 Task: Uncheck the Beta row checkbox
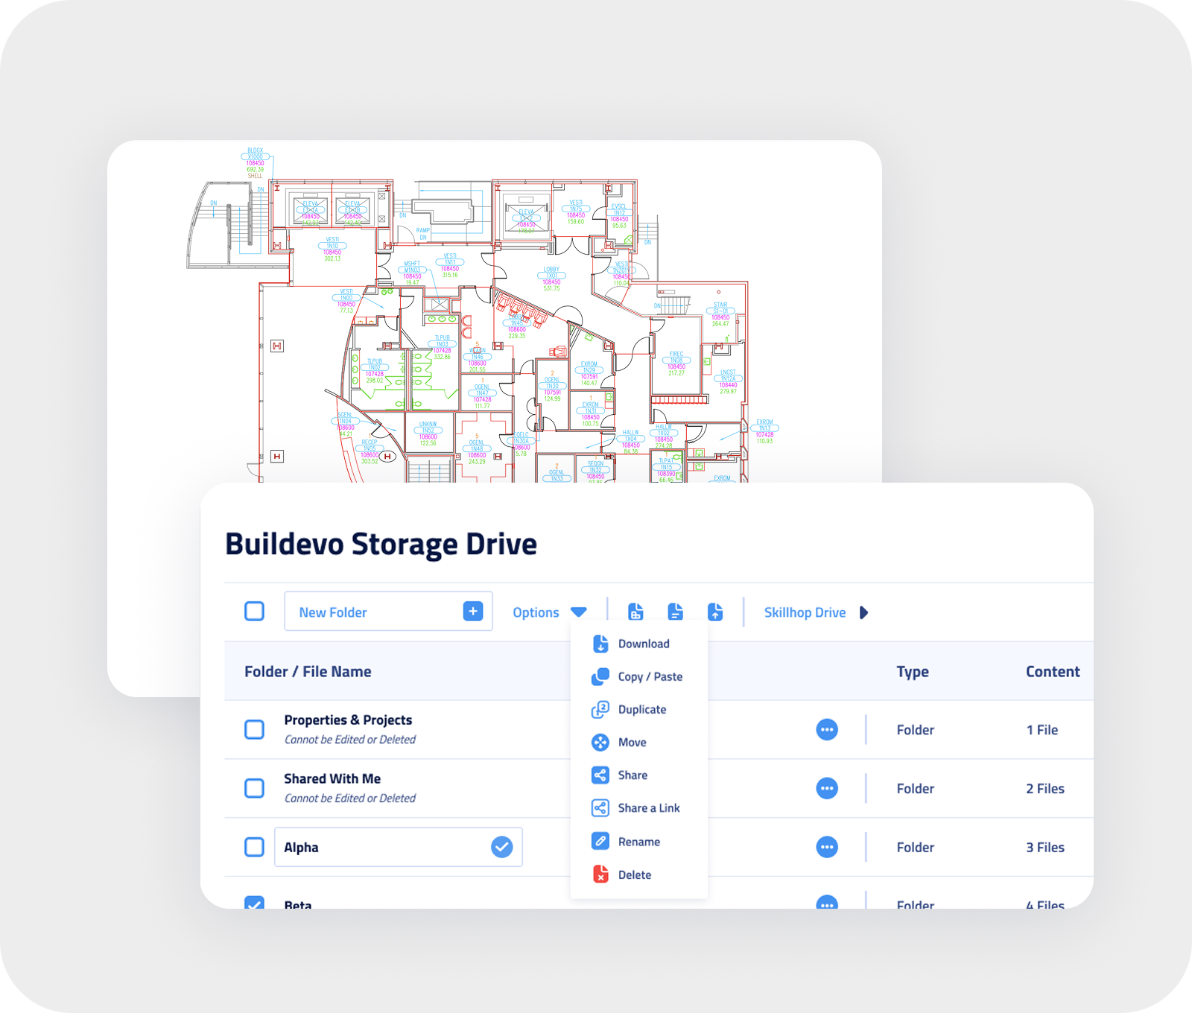(255, 904)
